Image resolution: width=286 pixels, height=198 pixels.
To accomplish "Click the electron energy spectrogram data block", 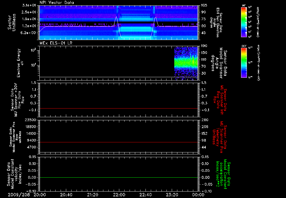I will (185, 63).
